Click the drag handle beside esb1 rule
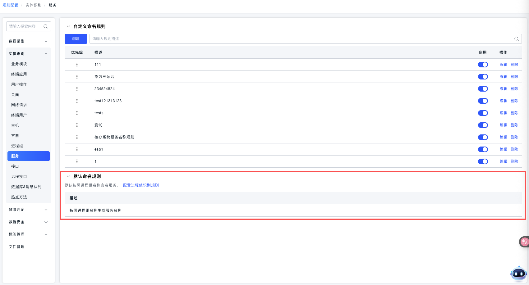This screenshot has height=285, width=529. (77, 149)
